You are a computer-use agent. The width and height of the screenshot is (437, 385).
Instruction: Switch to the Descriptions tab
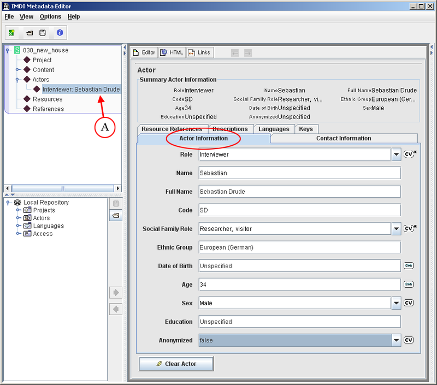(230, 129)
